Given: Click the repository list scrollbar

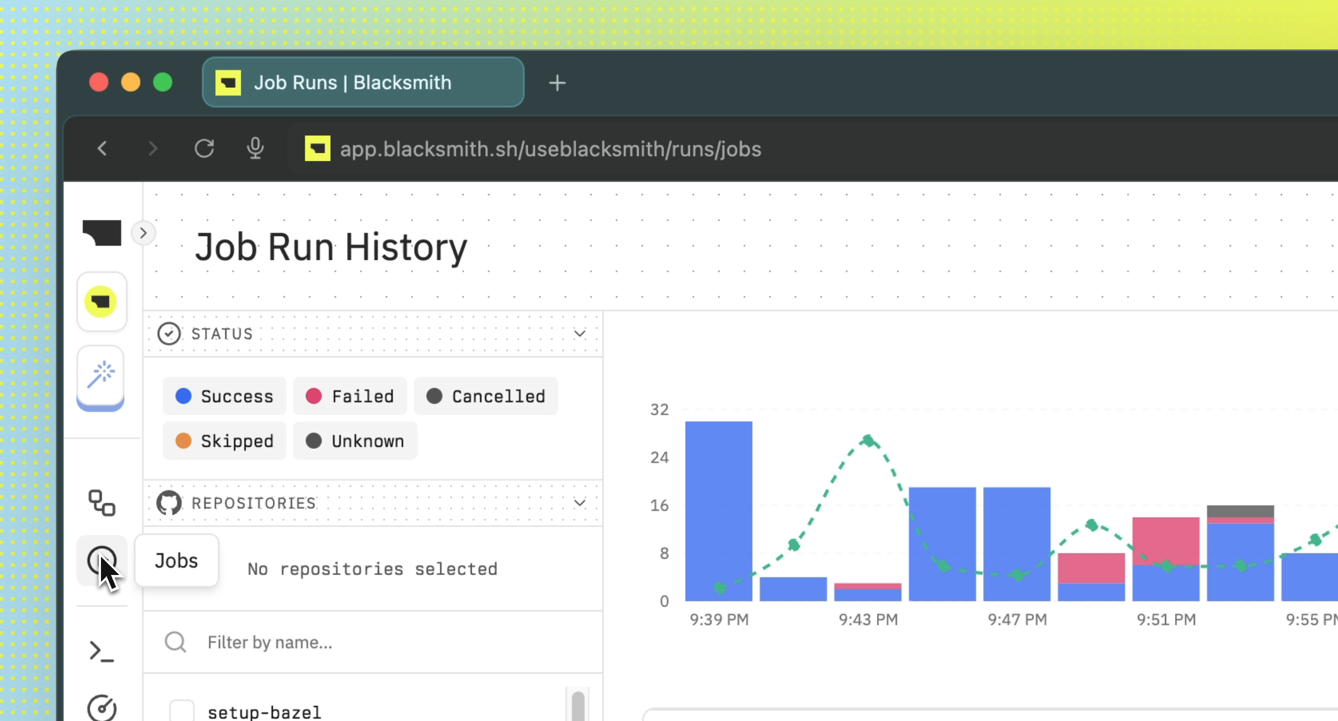Looking at the screenshot, I should click(x=578, y=706).
